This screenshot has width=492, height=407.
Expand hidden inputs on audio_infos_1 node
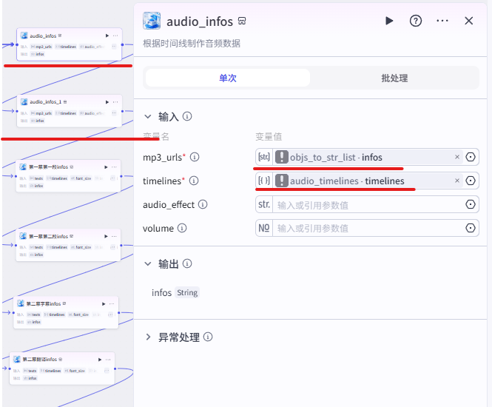(114, 113)
